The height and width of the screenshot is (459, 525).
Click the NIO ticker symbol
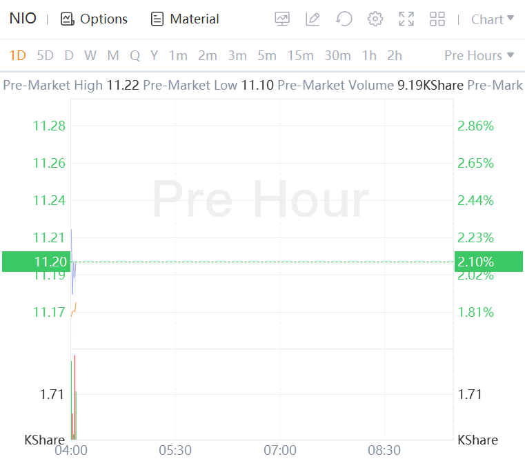point(23,19)
